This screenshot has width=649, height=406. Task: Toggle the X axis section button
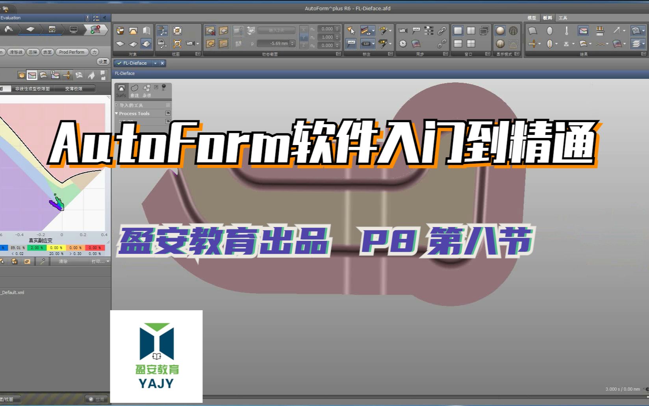304,29
